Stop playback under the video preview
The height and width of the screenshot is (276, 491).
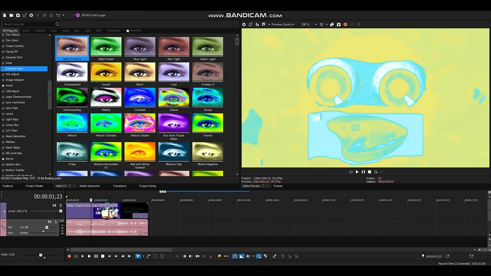coord(369,172)
